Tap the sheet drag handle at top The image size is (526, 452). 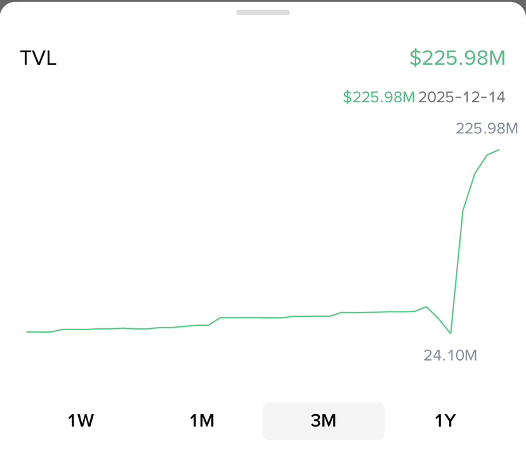pyautogui.click(x=263, y=12)
